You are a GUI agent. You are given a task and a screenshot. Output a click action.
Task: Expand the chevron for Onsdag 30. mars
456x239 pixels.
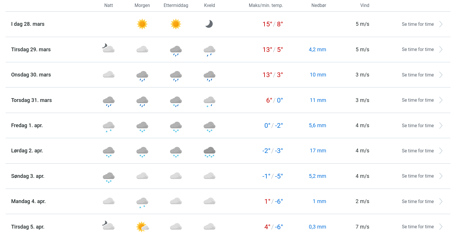[x=441, y=75]
